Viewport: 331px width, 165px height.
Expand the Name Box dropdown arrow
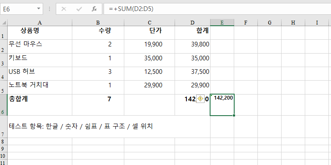[38, 8]
